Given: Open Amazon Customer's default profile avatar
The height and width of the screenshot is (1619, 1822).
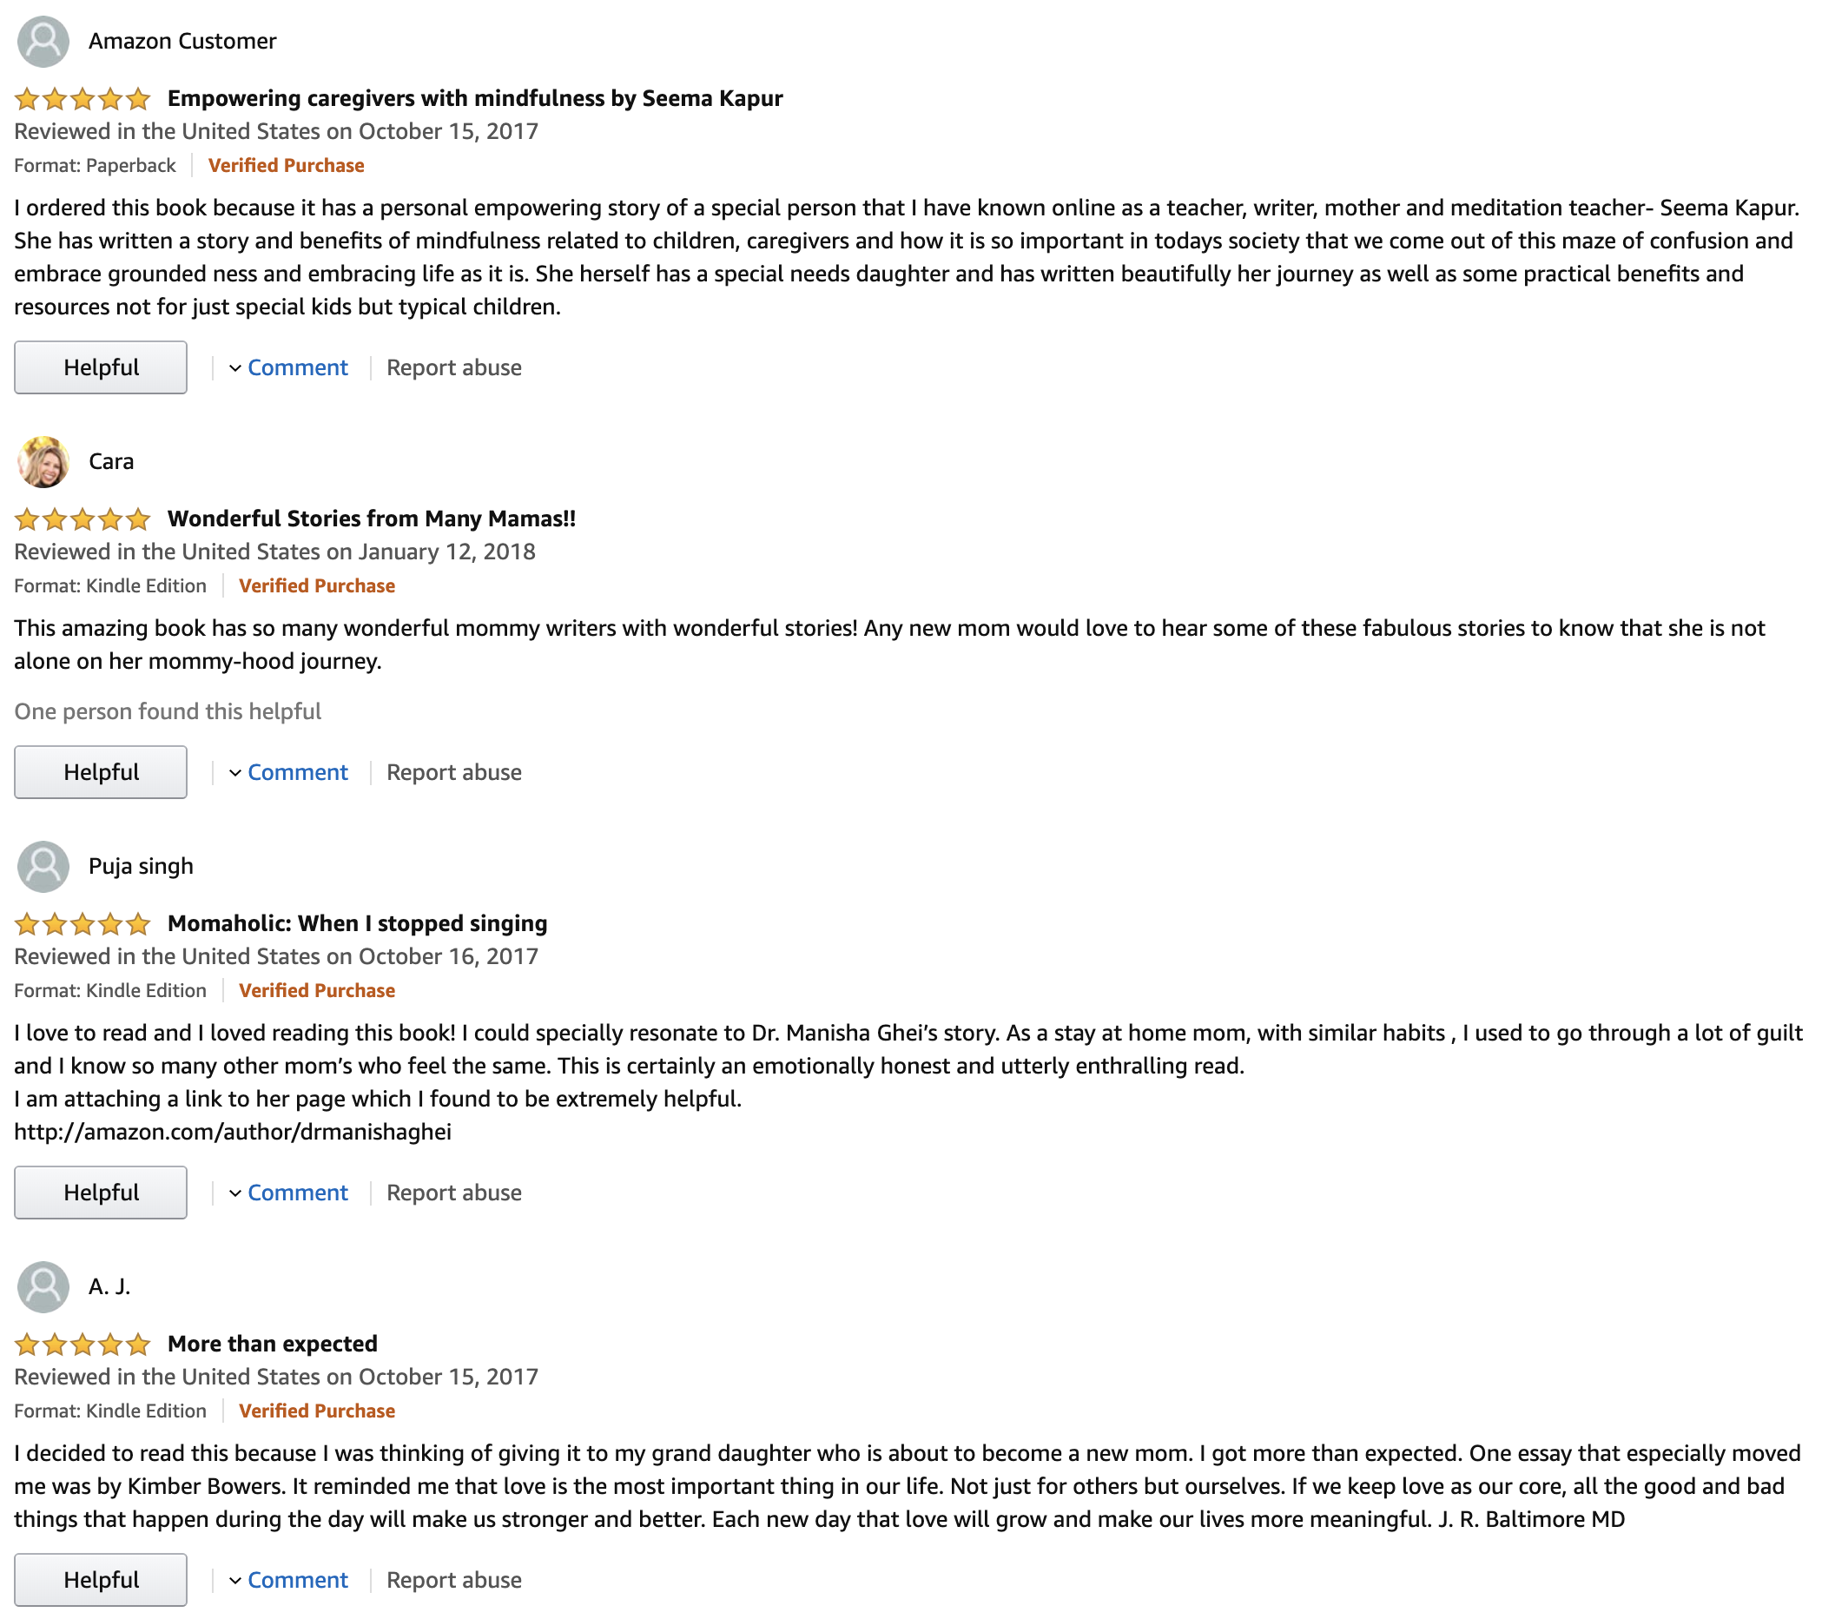Looking at the screenshot, I should [x=43, y=41].
